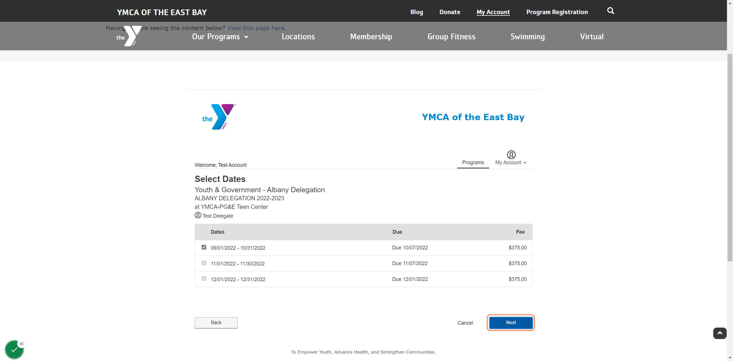Click the YMCA of the East Bay blue heading
This screenshot has width=733, height=361.
(473, 117)
